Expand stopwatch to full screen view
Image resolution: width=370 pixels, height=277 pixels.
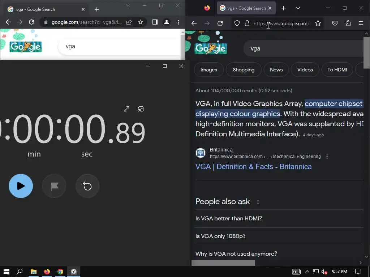[126, 109]
